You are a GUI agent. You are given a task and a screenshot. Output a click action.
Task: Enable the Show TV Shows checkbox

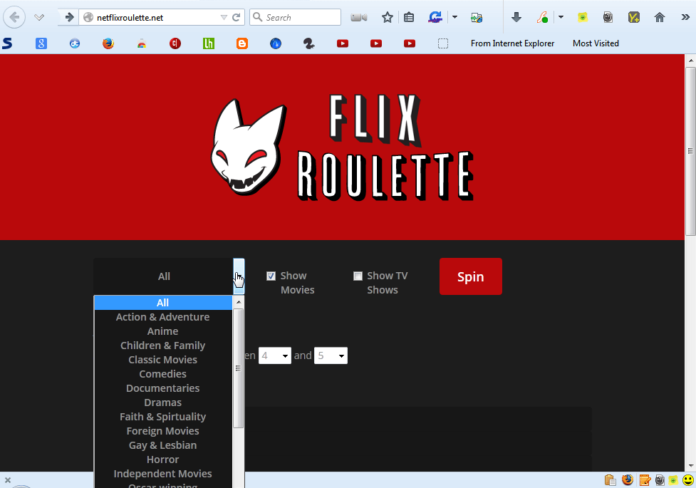358,276
